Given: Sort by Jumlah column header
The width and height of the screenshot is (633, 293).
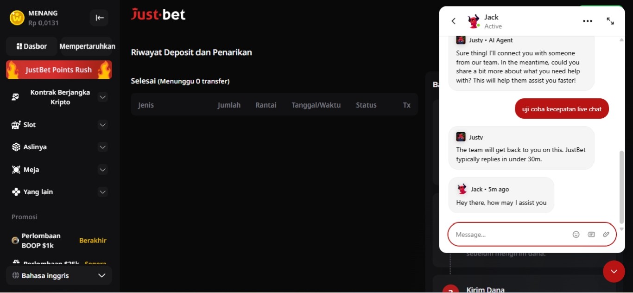Looking at the screenshot, I should (229, 105).
